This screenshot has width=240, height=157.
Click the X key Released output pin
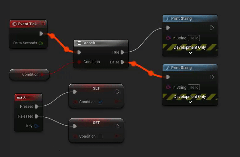tap(37, 116)
